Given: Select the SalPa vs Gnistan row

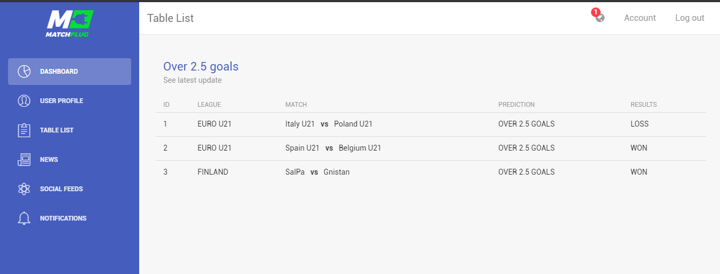Looking at the screenshot, I should pos(430,173).
